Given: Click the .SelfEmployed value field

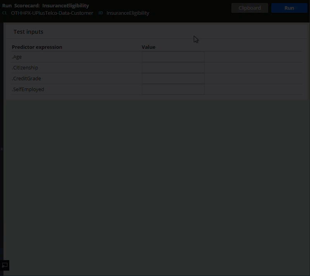Looking at the screenshot, I should point(173,90).
